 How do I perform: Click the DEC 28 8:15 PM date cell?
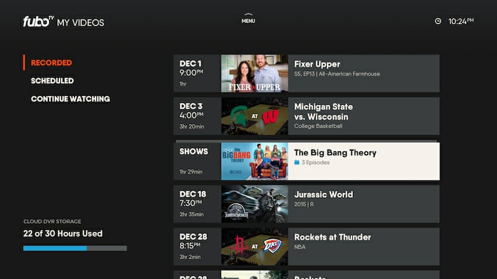coord(197,246)
